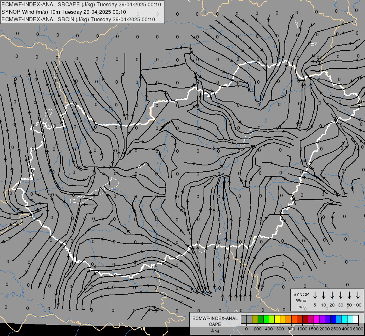Click the '100' speed value in wind legend

pyautogui.click(x=358, y=305)
